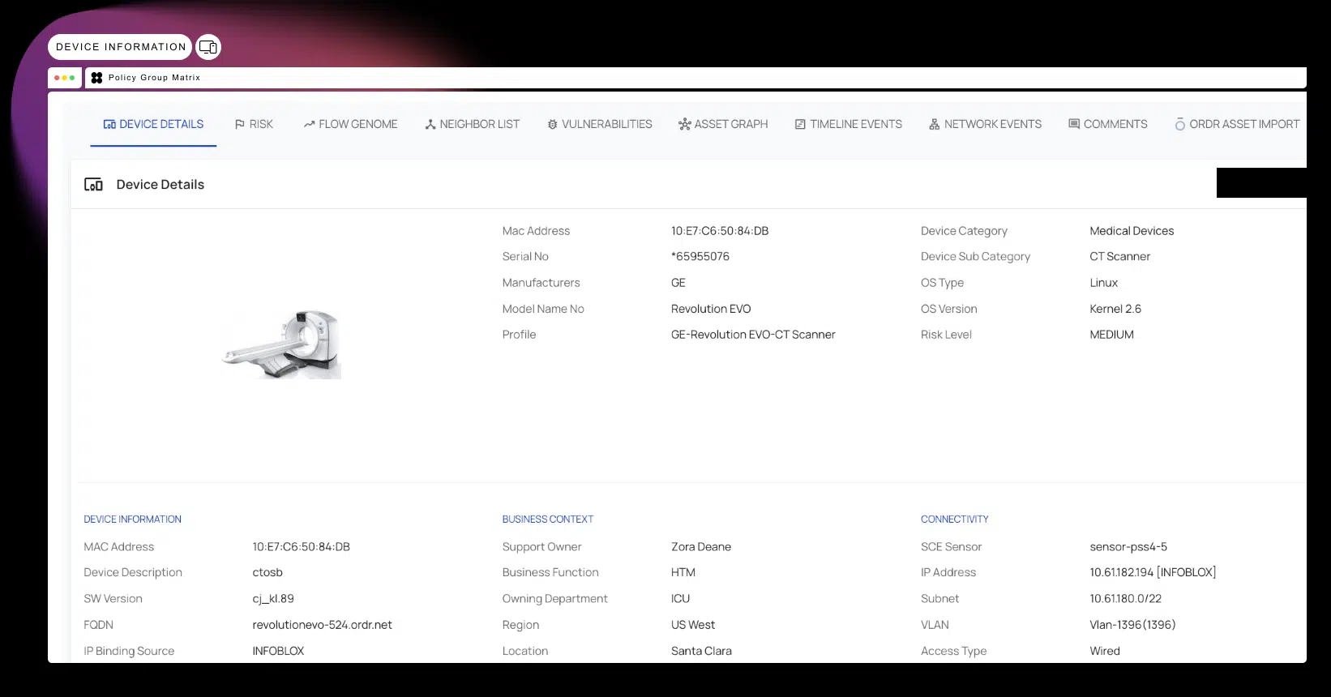
Task: Click the CT scanner device image
Action: (282, 344)
